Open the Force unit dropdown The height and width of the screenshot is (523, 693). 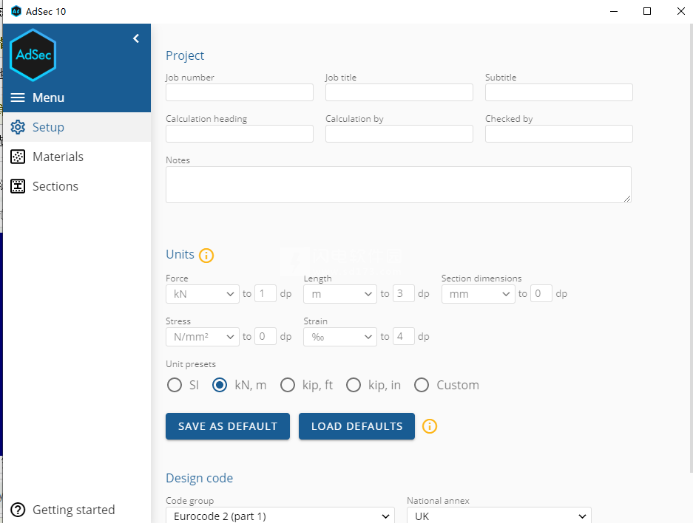click(203, 294)
